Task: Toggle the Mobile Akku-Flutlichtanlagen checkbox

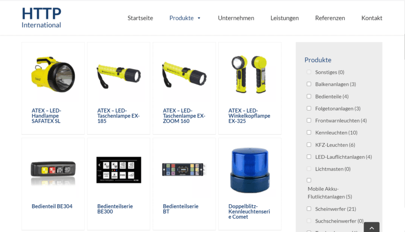Action: point(309,180)
